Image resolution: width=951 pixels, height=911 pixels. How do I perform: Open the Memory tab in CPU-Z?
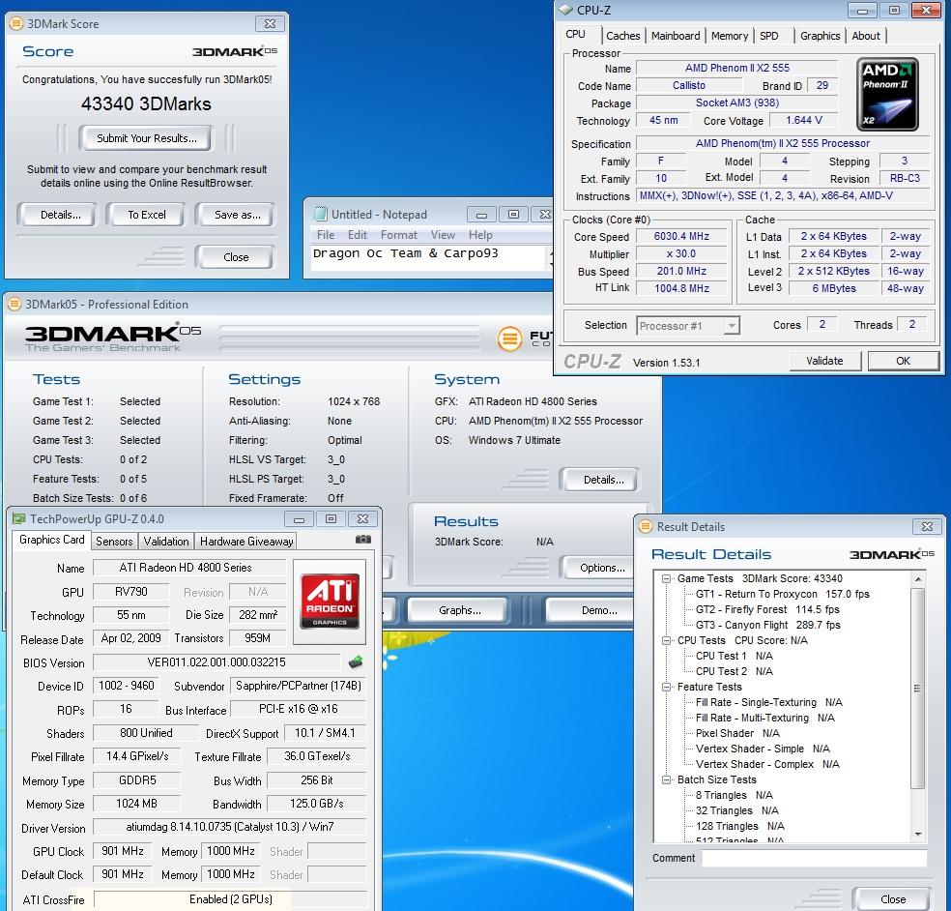point(729,36)
